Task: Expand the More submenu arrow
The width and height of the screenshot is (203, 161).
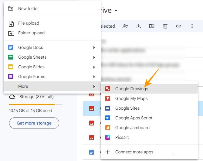Action: [x=94, y=87]
